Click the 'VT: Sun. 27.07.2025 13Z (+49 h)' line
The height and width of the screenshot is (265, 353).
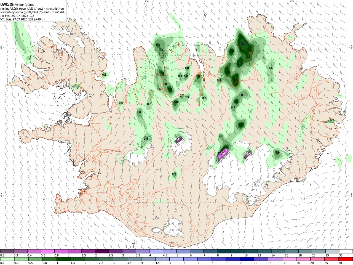[x=22, y=19]
